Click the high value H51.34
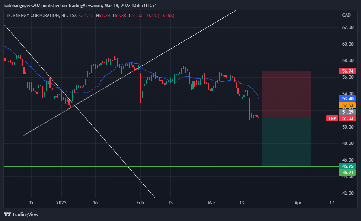Viewport: 361px width, 221px height. coord(103,16)
